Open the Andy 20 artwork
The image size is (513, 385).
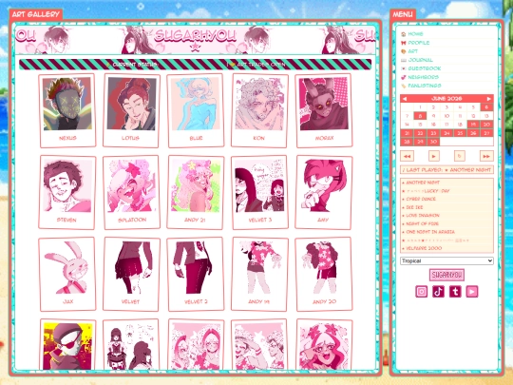pos(324,274)
